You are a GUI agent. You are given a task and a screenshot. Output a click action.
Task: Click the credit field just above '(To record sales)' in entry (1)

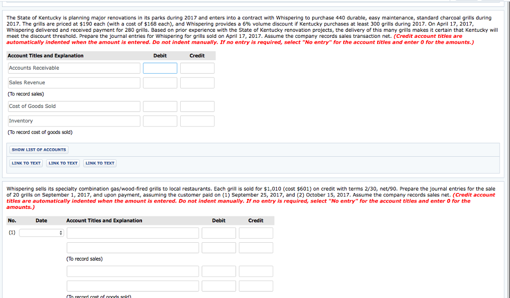(256, 248)
